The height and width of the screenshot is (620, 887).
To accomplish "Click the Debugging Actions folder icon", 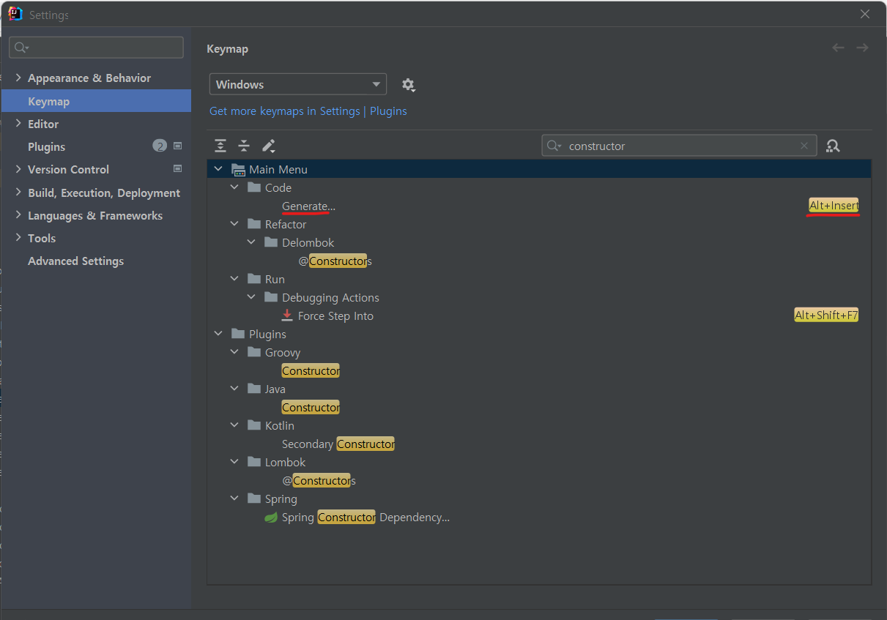I will coord(271,297).
